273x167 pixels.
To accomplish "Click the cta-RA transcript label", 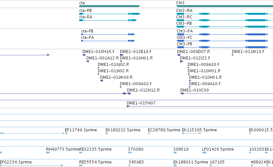I will tap(86, 17).
